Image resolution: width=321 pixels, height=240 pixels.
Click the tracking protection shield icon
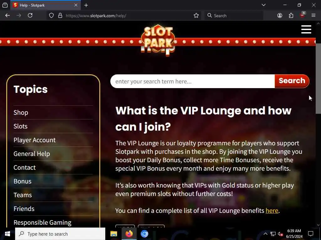51,16
